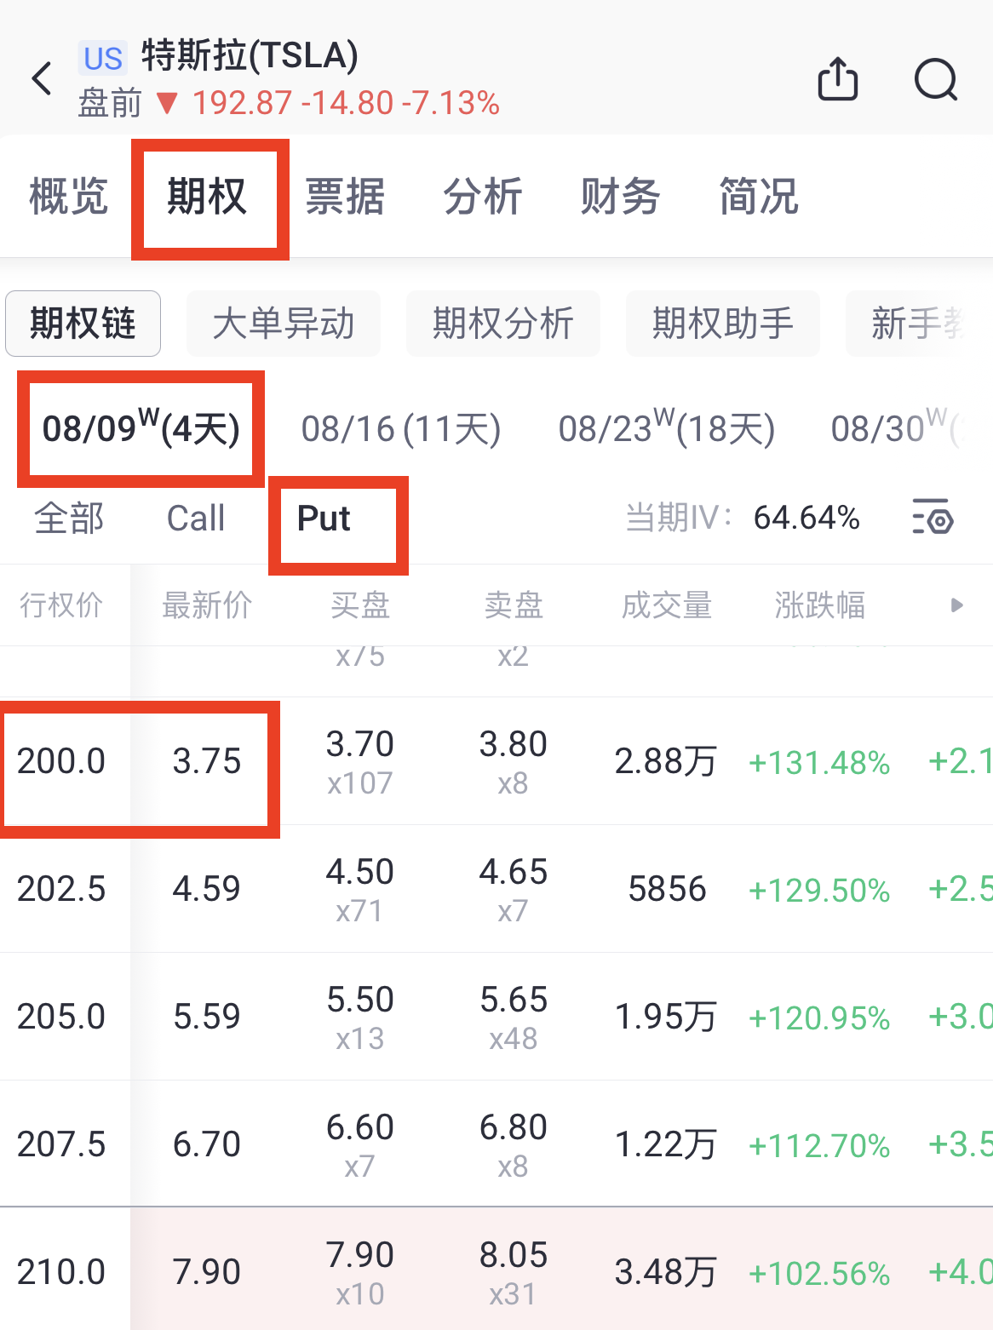The image size is (993, 1330).
Task: Tap the volume value 5856
Action: [668, 889]
